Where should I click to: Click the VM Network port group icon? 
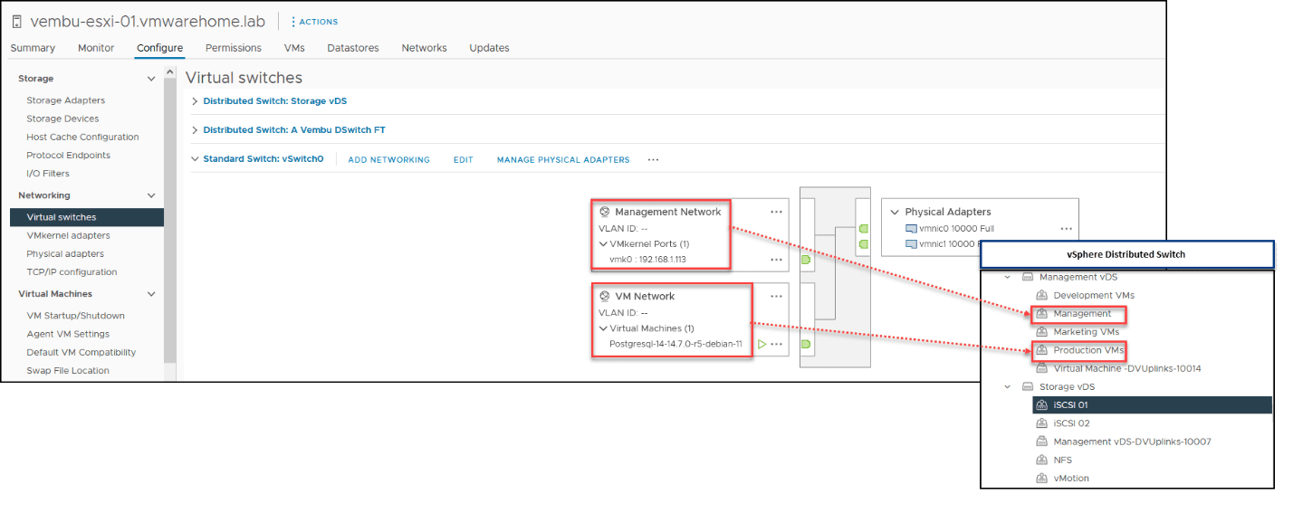[x=604, y=296]
